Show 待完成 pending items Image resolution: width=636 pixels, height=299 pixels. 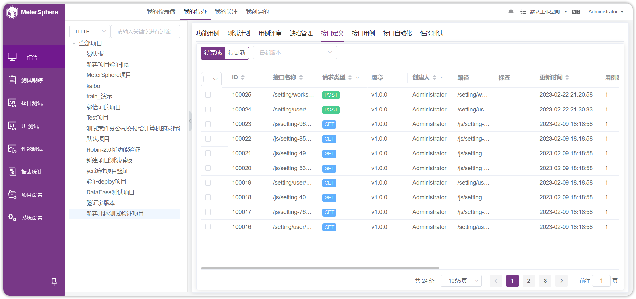click(x=213, y=53)
